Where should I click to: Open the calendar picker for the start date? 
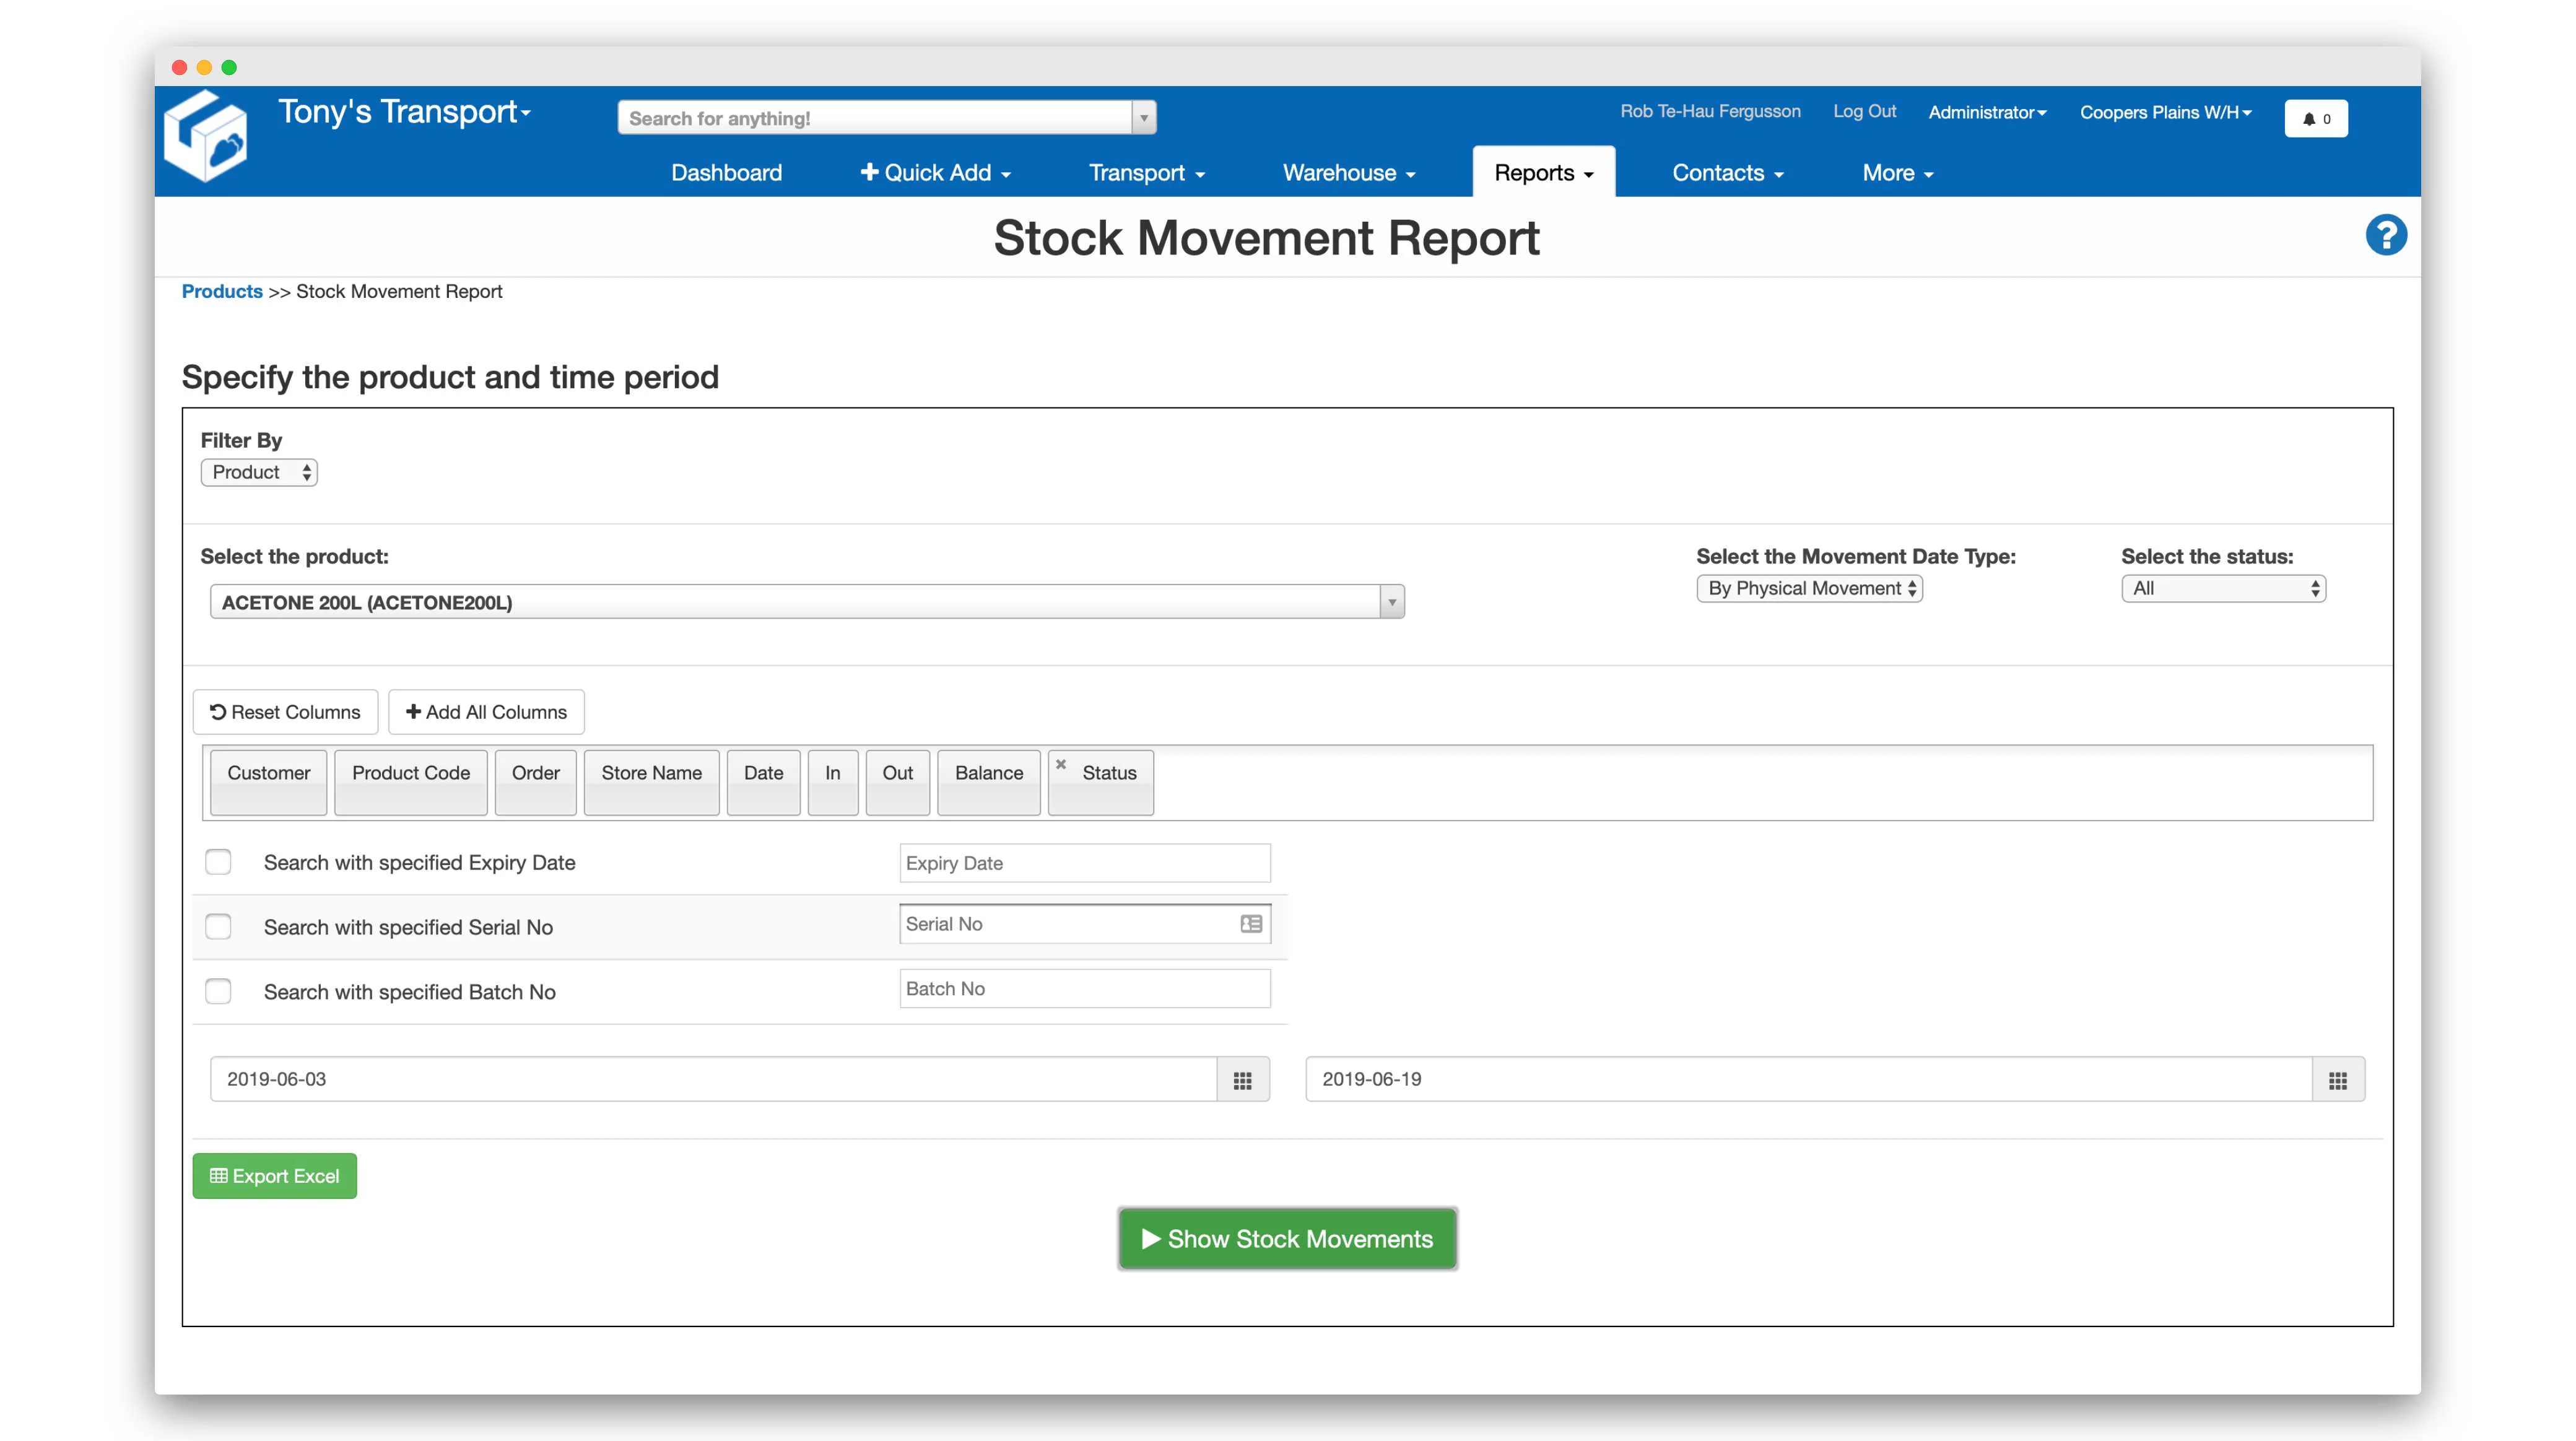[1242, 1079]
